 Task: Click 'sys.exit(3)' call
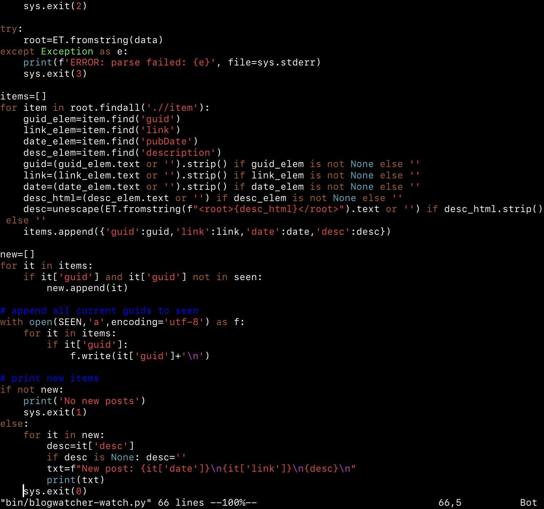point(55,74)
